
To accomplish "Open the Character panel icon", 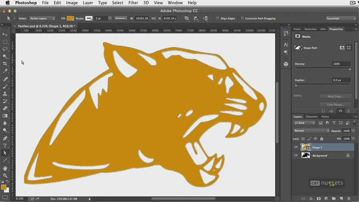I will click(286, 44).
